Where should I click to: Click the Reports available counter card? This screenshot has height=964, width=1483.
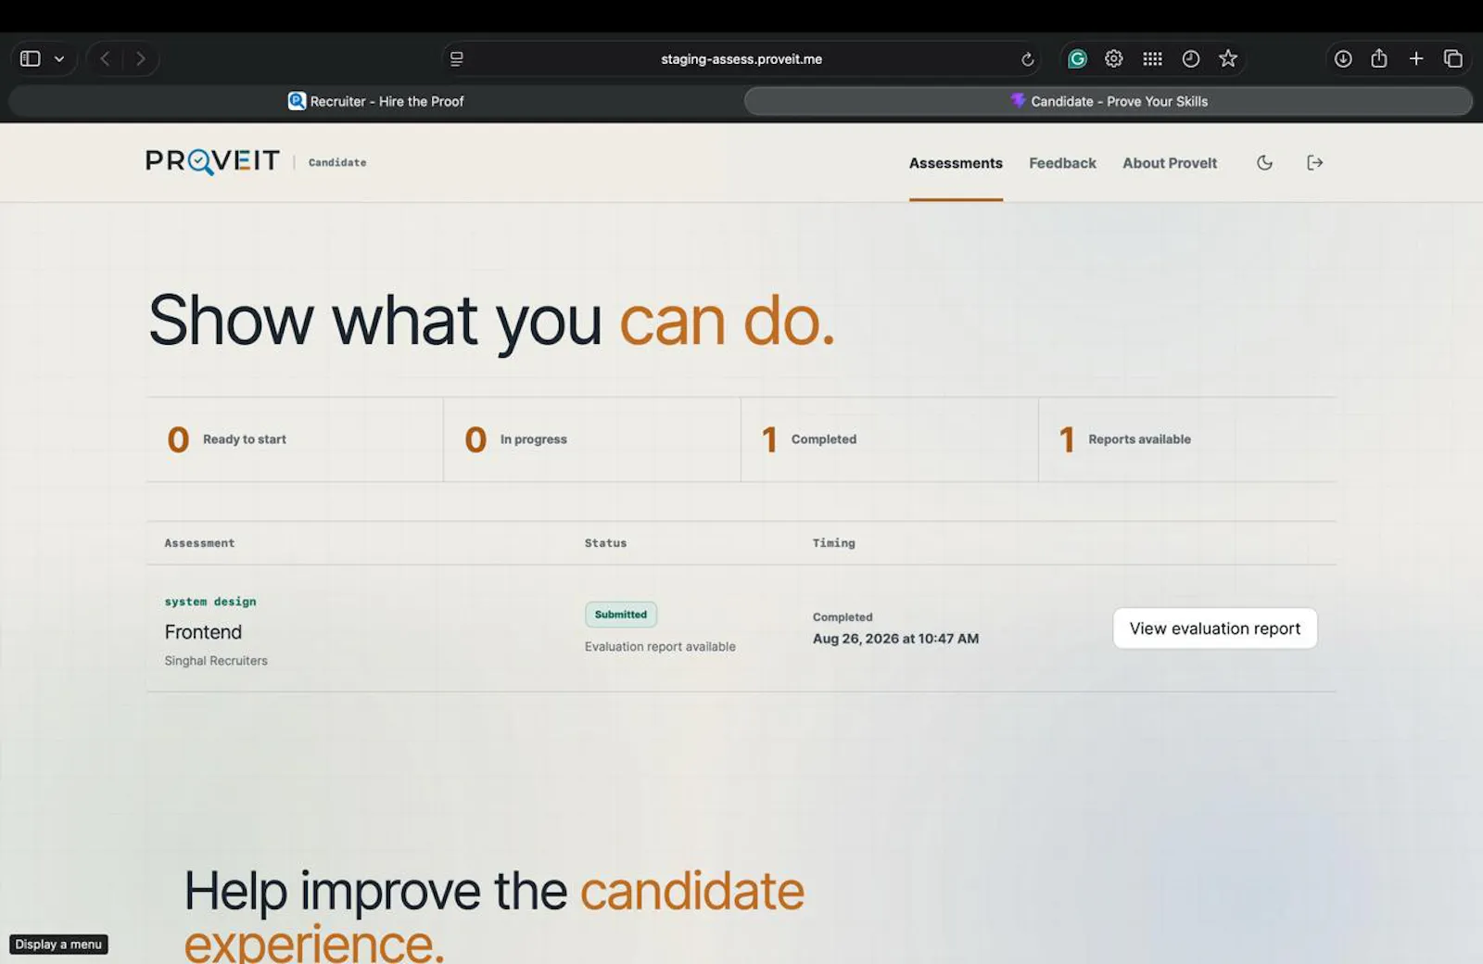pos(1187,439)
